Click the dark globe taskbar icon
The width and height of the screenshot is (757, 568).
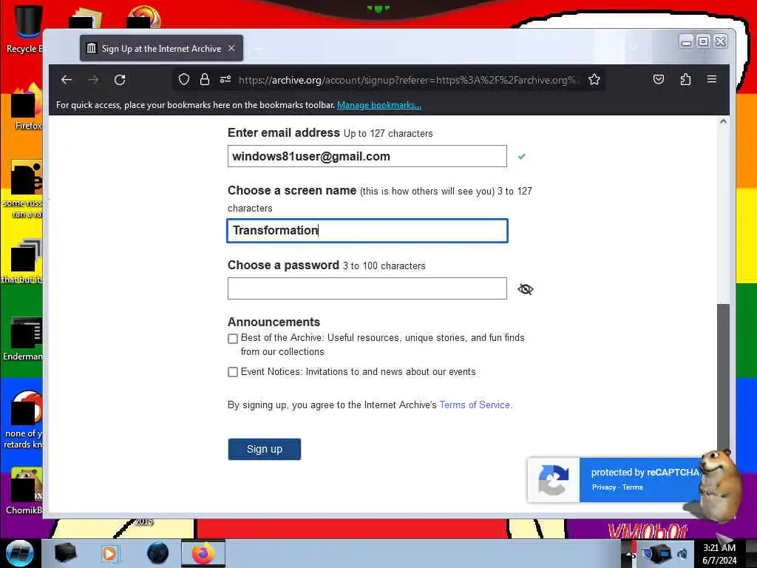(x=157, y=553)
